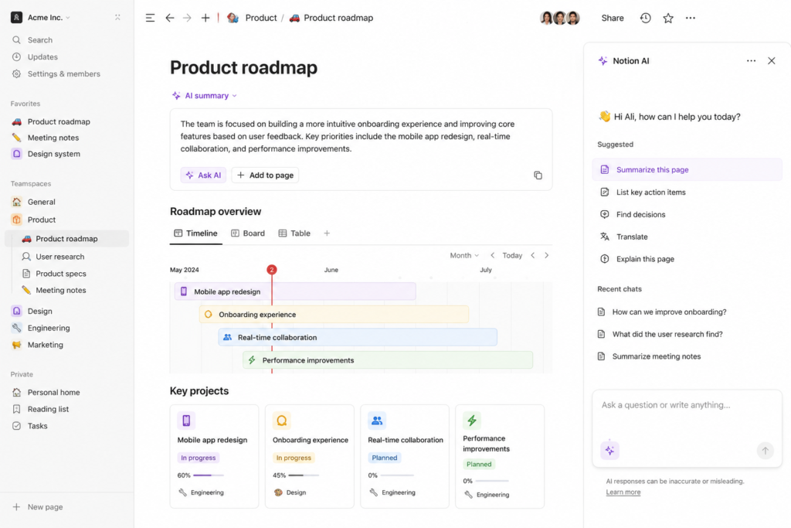Open the Month timescale dropdown
Screen dimensions: 791x528
click(464, 255)
